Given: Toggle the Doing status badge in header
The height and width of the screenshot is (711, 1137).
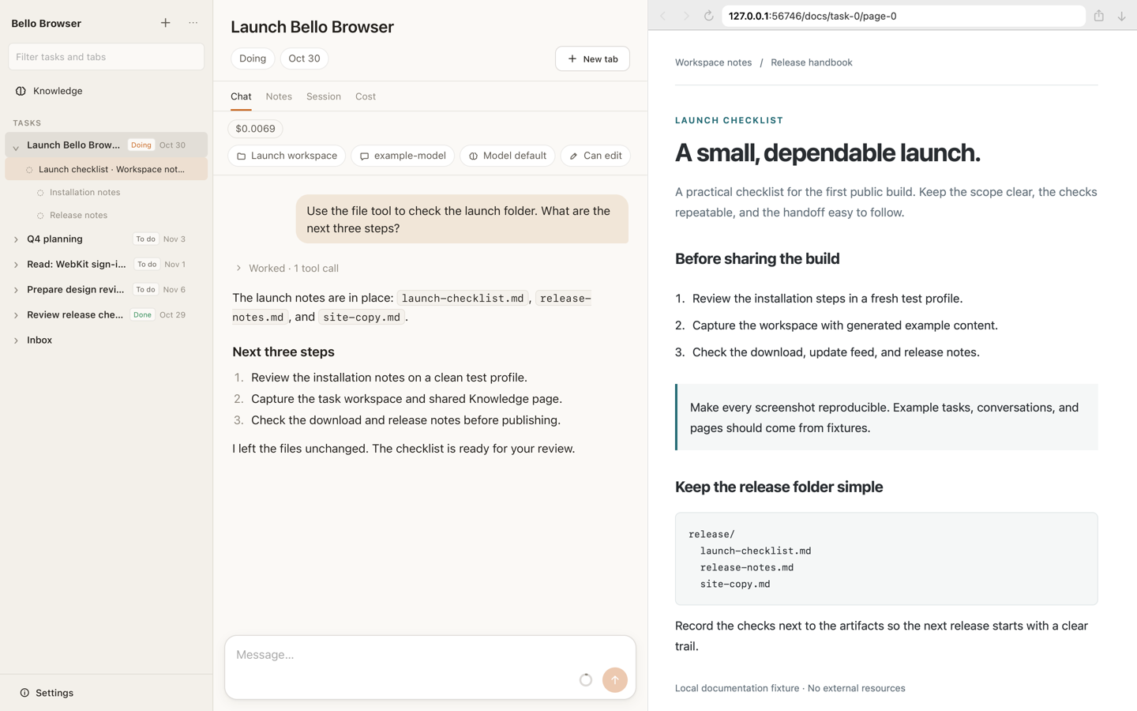Looking at the screenshot, I should pyautogui.click(x=253, y=58).
